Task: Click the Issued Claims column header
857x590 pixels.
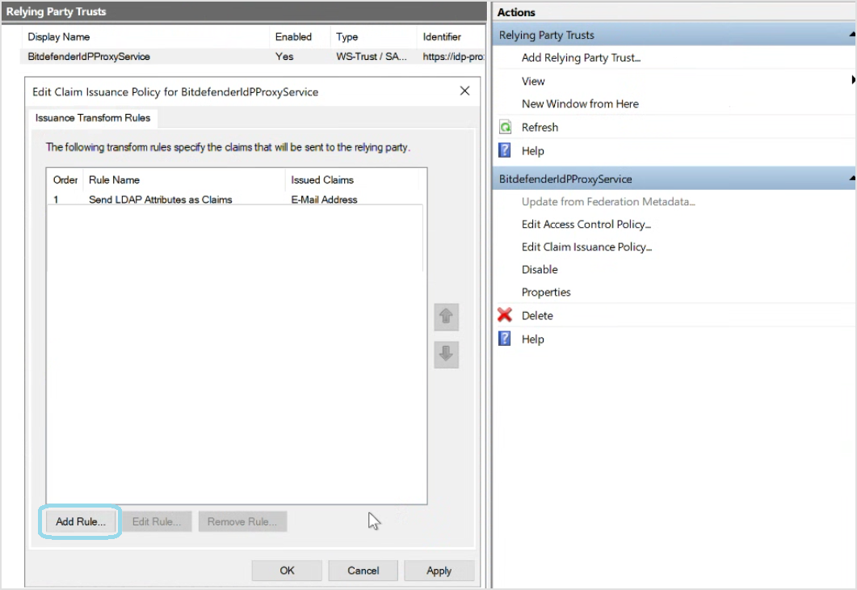Action: (351, 180)
